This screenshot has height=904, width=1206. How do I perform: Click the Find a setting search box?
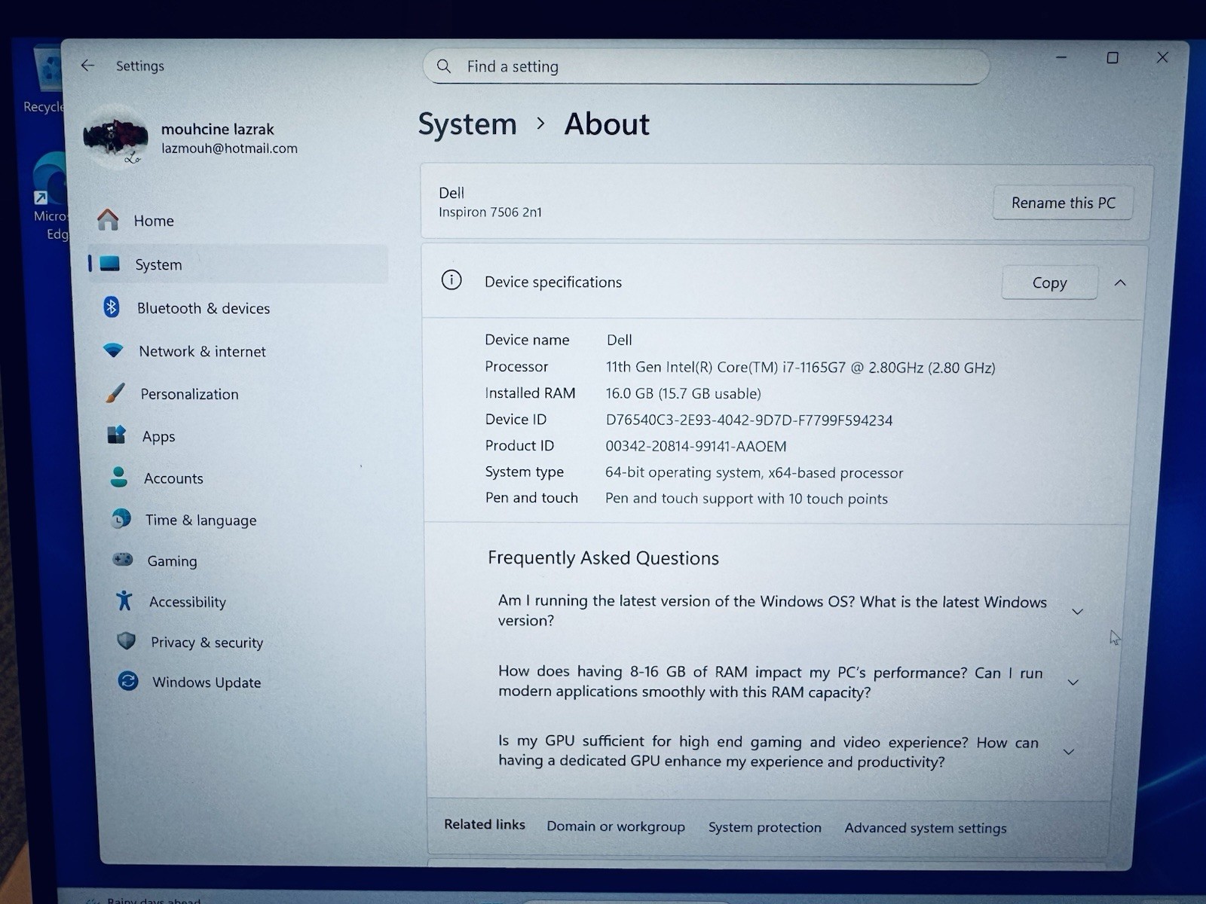click(x=706, y=66)
